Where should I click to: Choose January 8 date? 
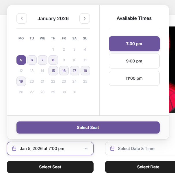53,60
